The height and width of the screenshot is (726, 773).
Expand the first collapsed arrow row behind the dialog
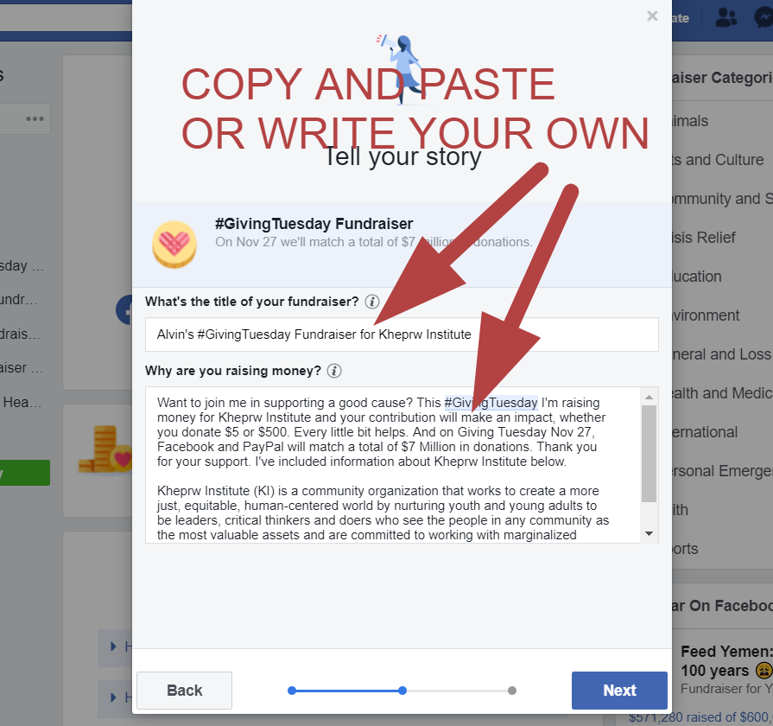click(x=115, y=646)
